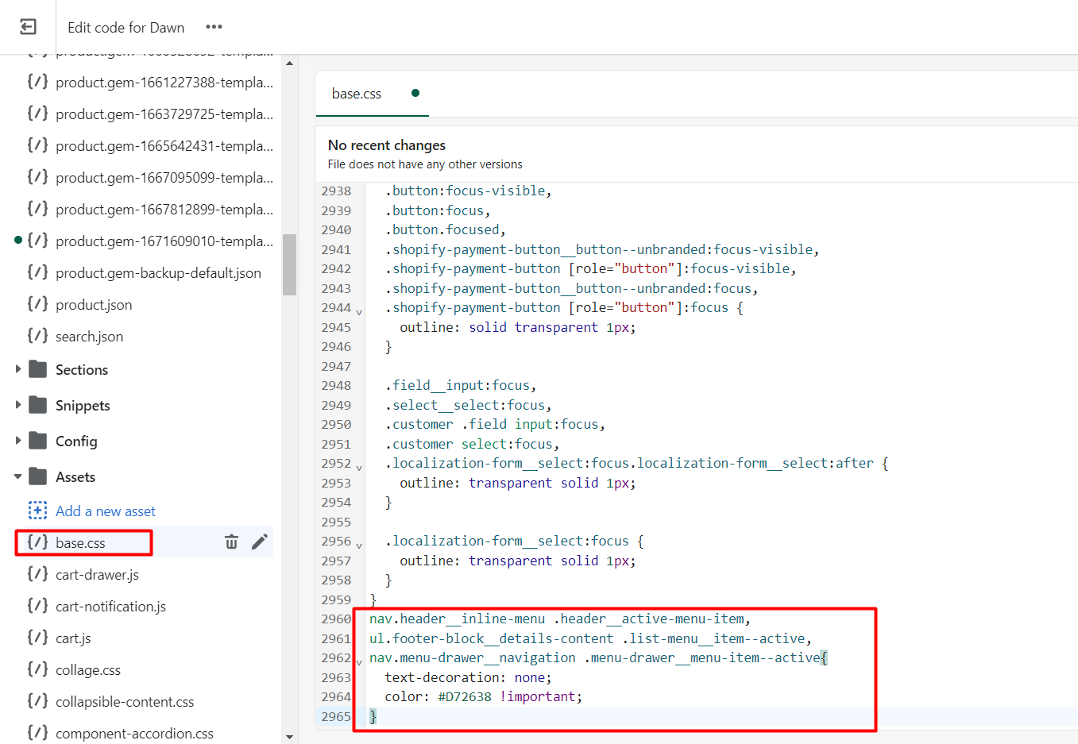Click the .field__input:focus selector line
Screen dimensions: 1078x744
point(461,385)
